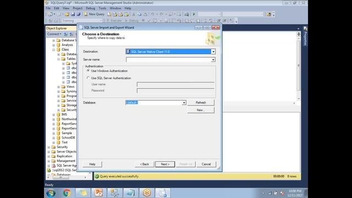Click the Next > button

click(x=165, y=164)
